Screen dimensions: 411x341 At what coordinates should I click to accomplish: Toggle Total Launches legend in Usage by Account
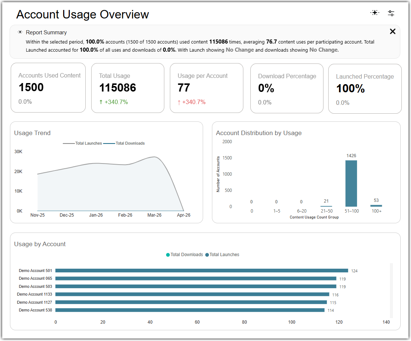[222, 255]
